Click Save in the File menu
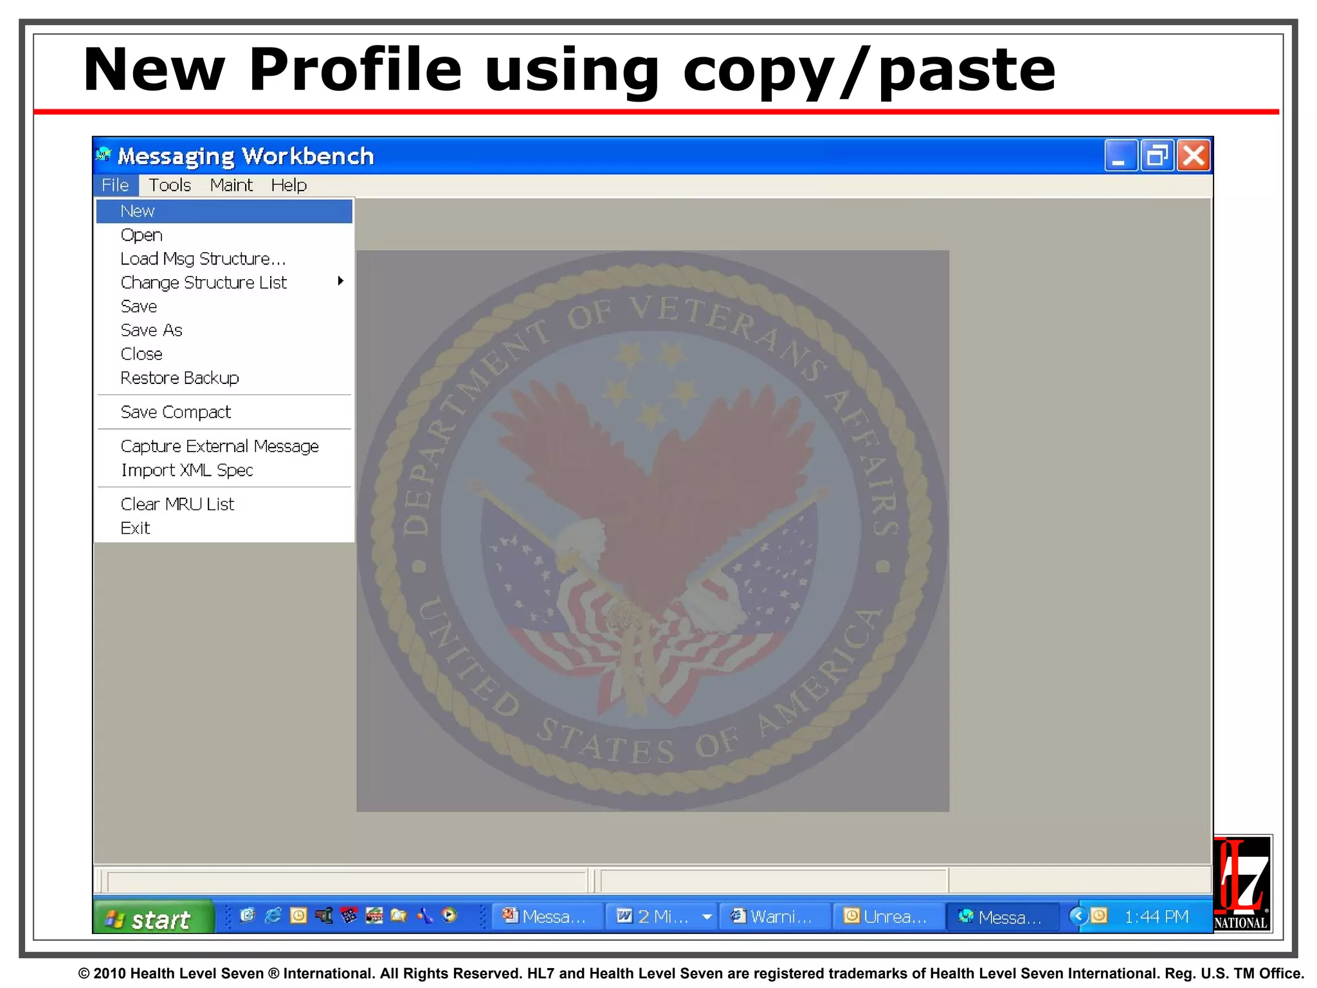This screenshot has height=988, width=1317. pyautogui.click(x=224, y=306)
